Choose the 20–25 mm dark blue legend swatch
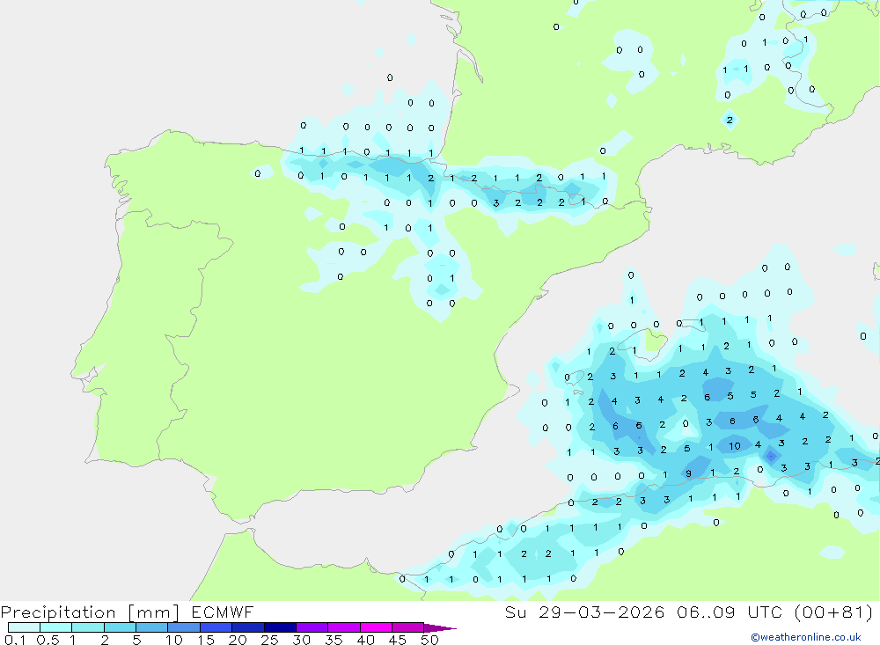Image resolution: width=880 pixels, height=645 pixels. pos(248,627)
